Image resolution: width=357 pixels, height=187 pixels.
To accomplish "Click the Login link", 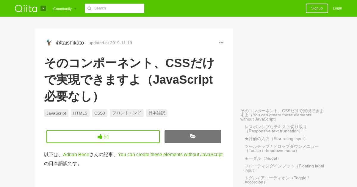I will coord(337,8).
